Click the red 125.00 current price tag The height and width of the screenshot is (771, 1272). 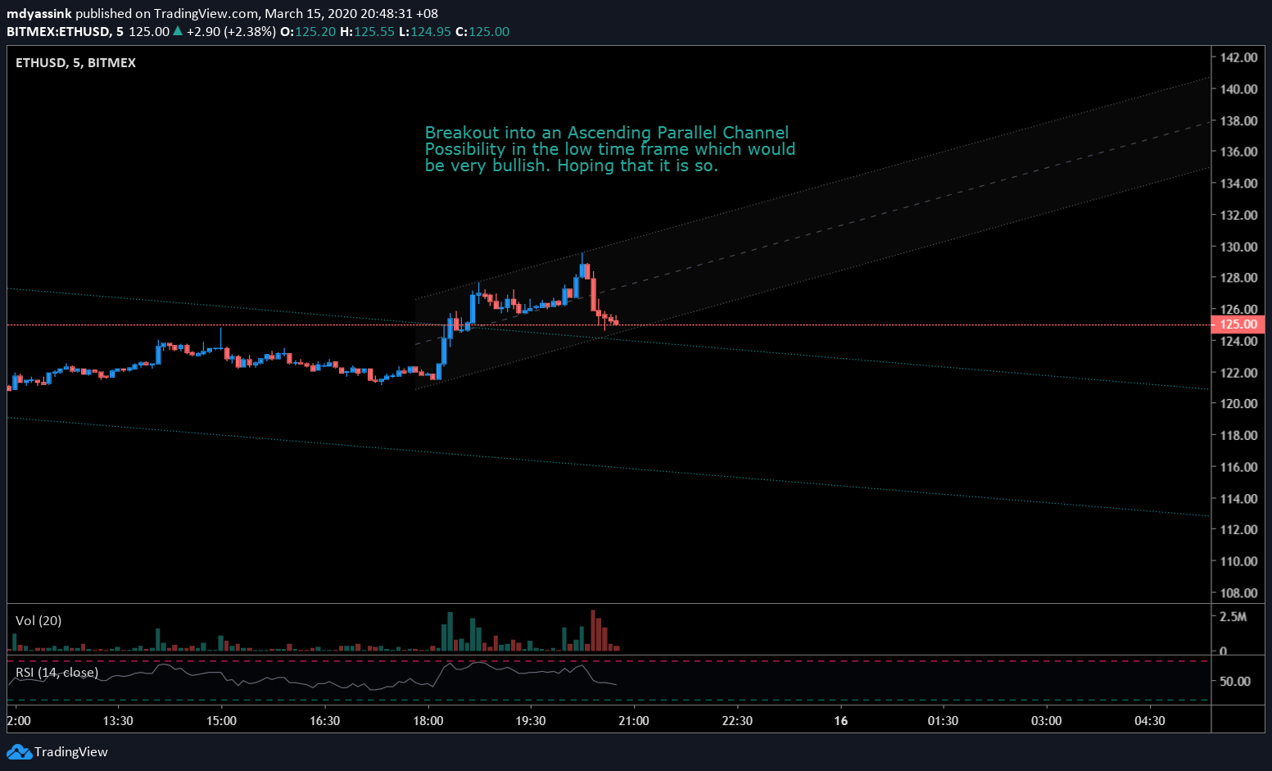[1238, 324]
